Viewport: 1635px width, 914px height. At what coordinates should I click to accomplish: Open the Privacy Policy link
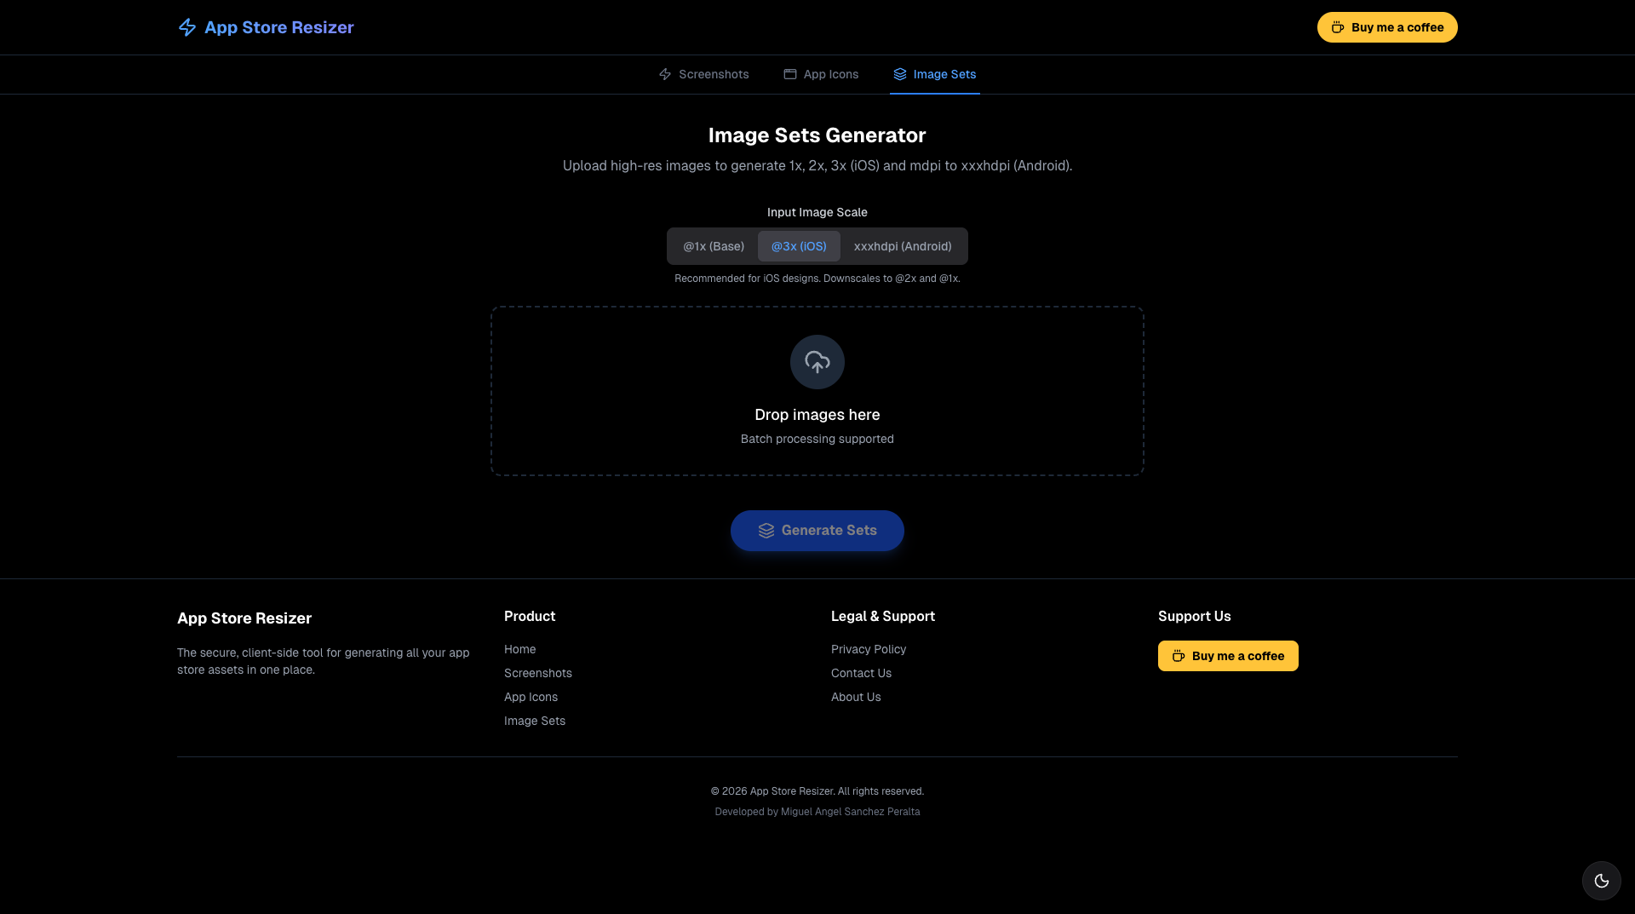pos(869,649)
